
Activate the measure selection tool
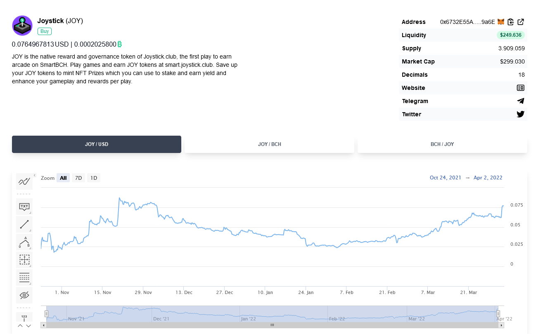pos(24,260)
